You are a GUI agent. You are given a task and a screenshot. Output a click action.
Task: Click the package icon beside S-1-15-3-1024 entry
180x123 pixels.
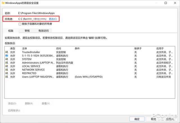pos(7,55)
